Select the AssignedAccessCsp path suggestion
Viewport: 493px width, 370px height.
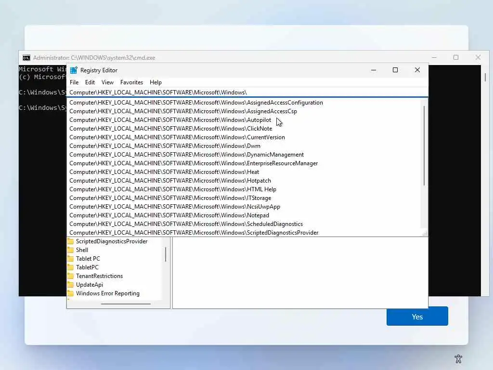tap(244, 111)
